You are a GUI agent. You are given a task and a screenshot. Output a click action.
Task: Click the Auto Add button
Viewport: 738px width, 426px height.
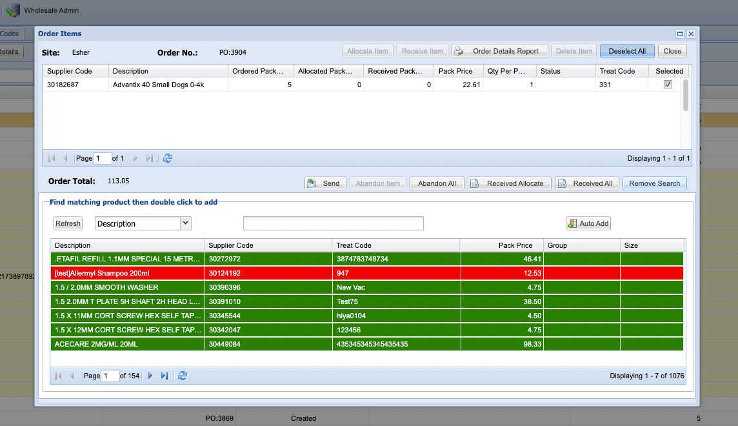coord(588,223)
